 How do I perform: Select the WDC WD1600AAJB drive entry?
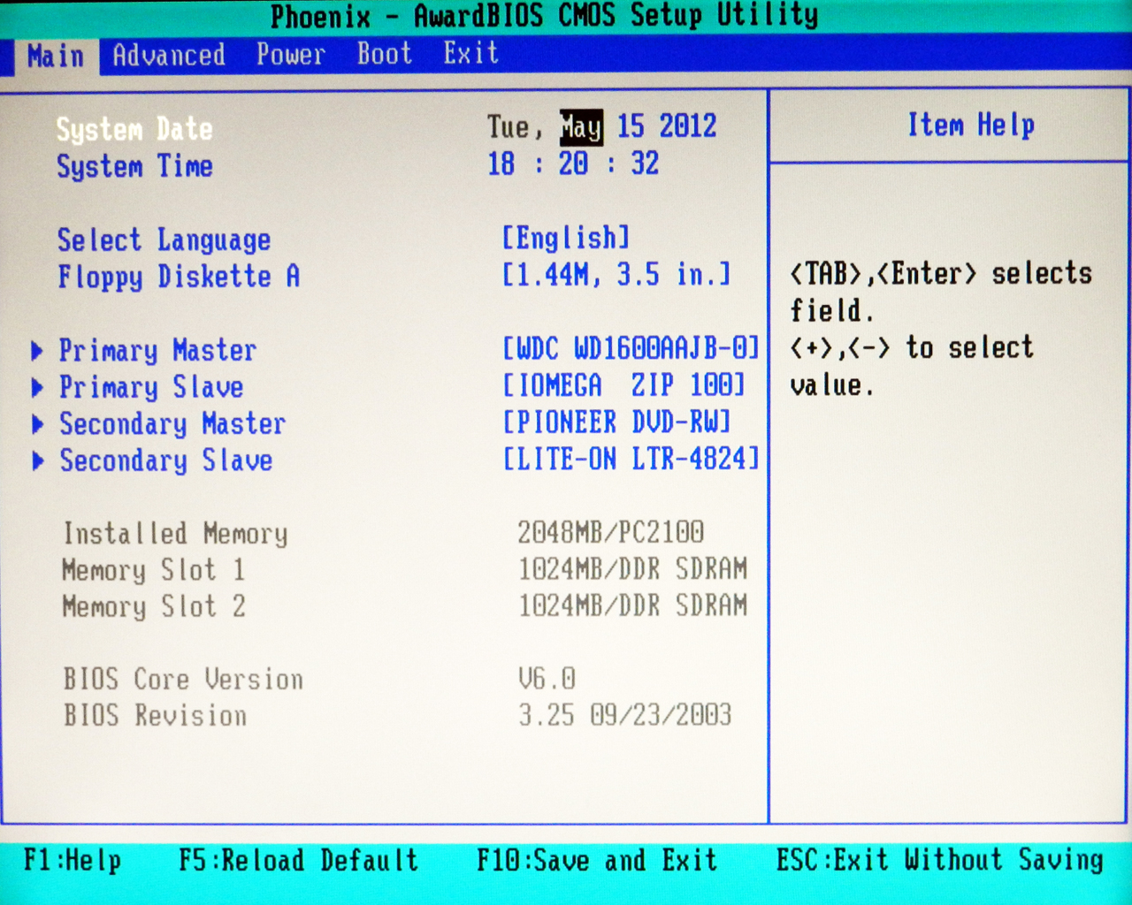[x=631, y=348]
